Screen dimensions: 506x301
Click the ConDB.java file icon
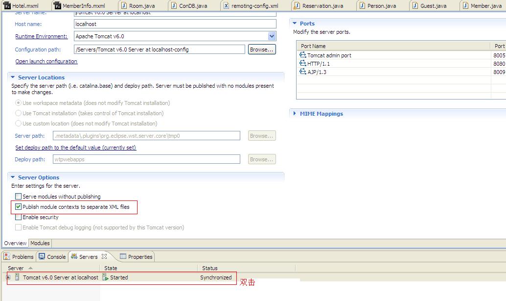[174, 5]
